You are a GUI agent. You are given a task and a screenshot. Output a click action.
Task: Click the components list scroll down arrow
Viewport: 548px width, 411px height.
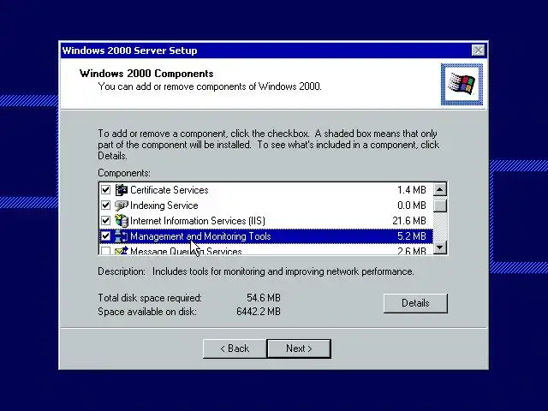pos(439,247)
